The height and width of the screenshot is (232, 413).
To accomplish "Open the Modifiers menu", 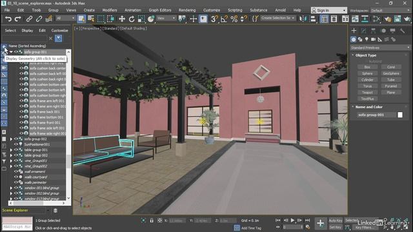I will coord(110,10).
